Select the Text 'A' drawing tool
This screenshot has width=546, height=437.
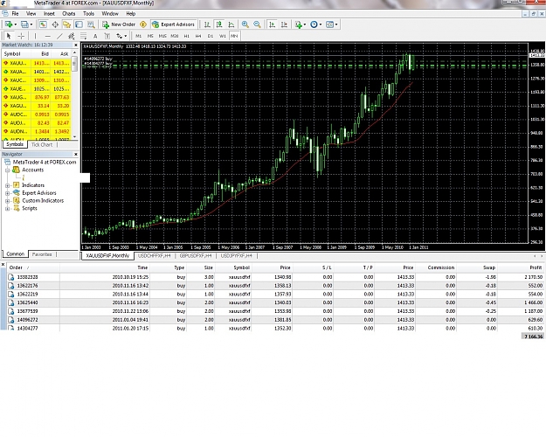click(x=95, y=36)
